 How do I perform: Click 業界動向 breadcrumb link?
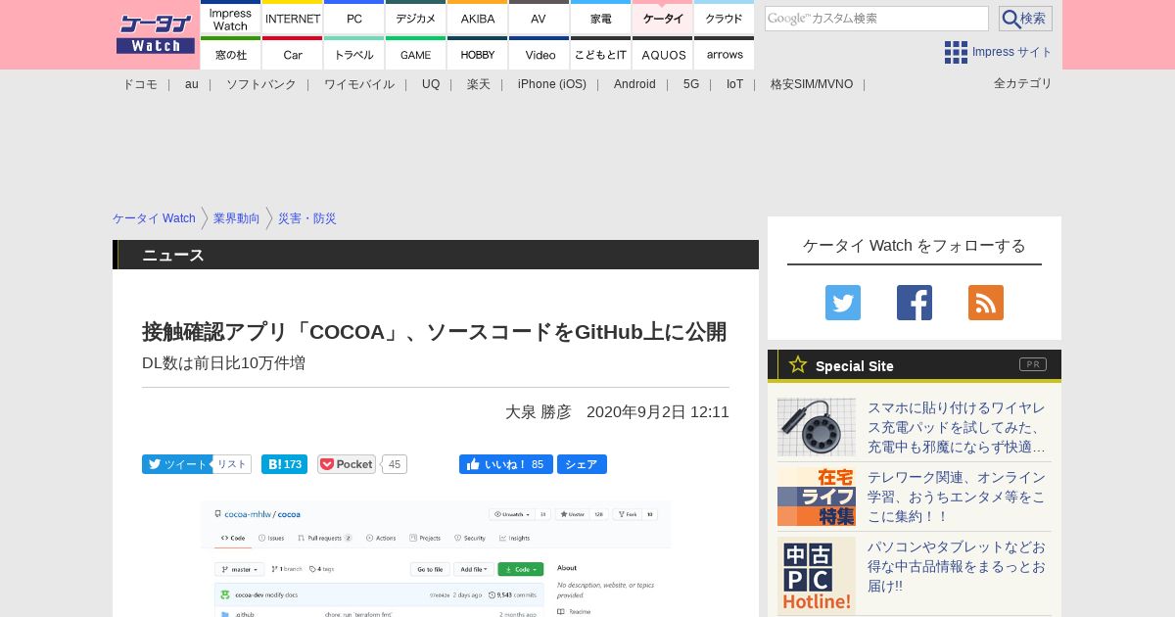click(x=237, y=218)
